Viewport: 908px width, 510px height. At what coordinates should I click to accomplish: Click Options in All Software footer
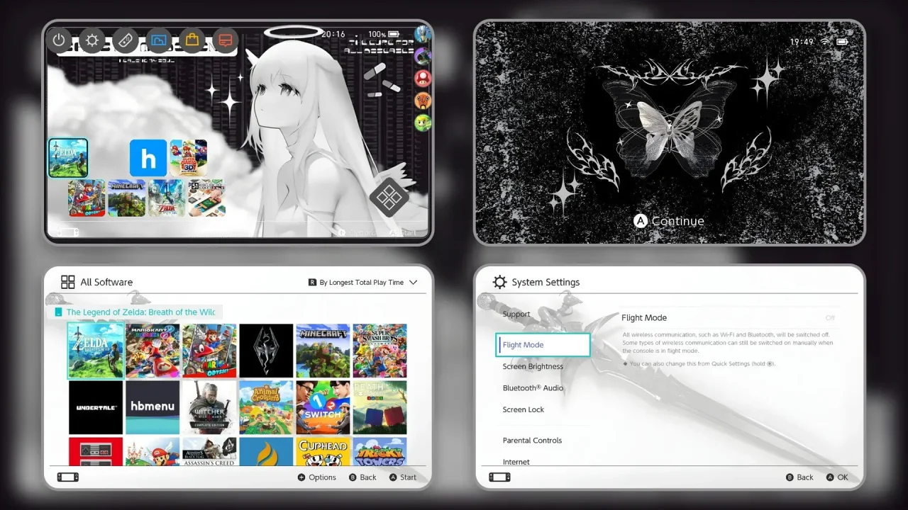[316, 477]
